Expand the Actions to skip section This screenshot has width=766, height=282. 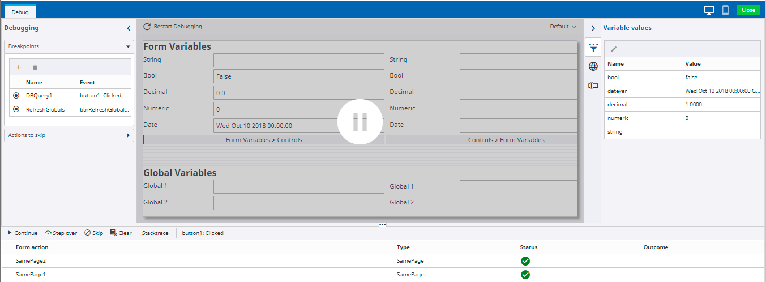tap(128, 135)
